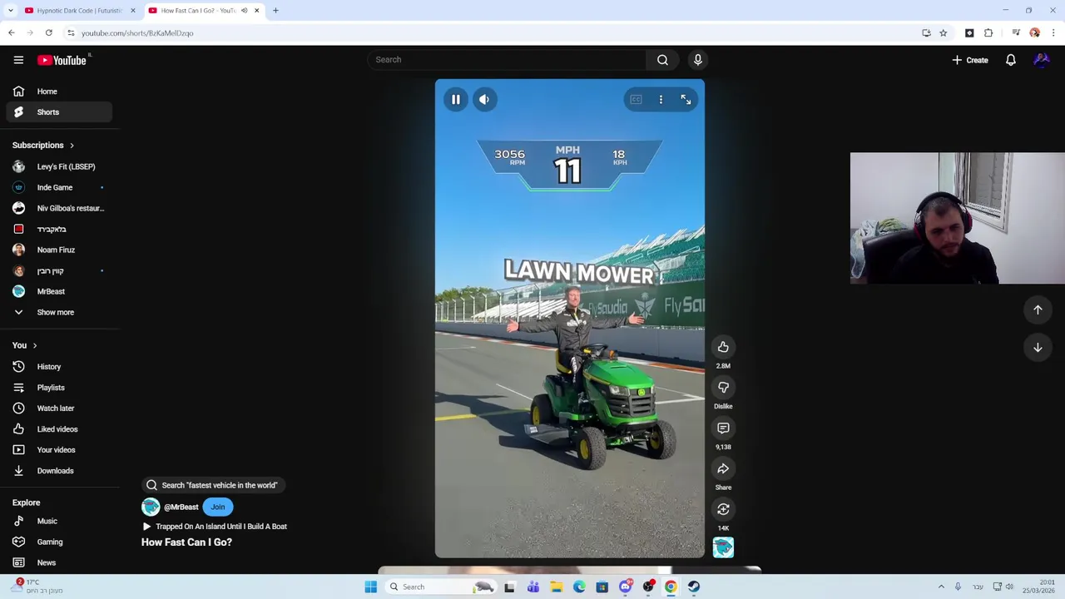The image size is (1065, 599).
Task: Open the Chrome three-dot menu
Action: coord(1053,33)
